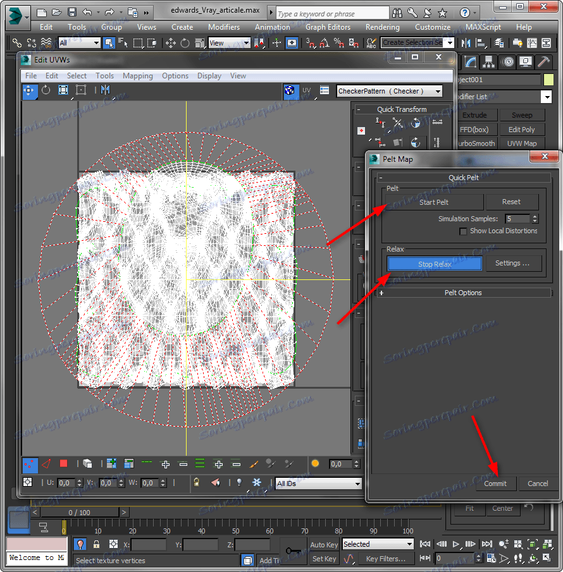Click the Mirror icon in Edit UVWs toolbar
Screen dimensions: 563x572
coord(105,90)
